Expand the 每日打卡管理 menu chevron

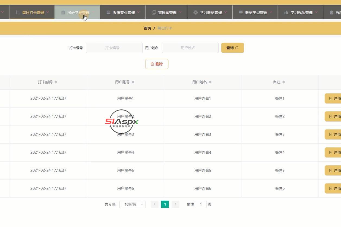point(48,12)
